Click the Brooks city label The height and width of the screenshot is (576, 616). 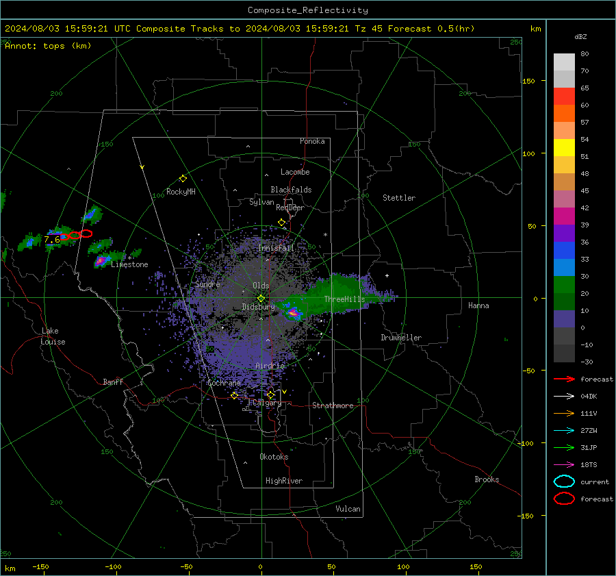point(487,479)
